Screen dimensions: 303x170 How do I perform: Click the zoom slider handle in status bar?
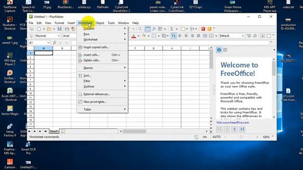[241, 137]
